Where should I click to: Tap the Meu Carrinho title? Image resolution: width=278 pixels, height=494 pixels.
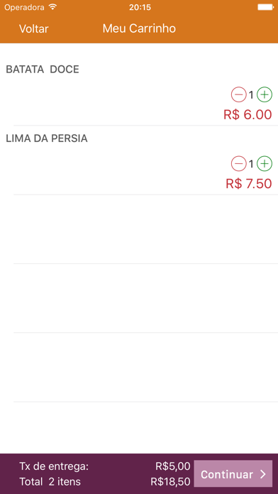(139, 28)
